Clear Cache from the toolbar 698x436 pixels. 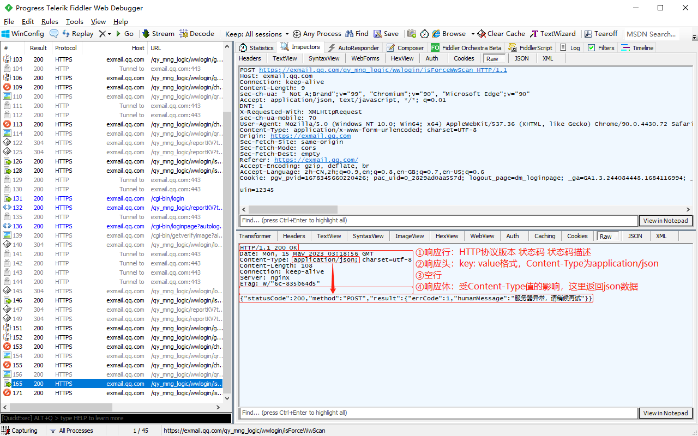click(x=501, y=34)
